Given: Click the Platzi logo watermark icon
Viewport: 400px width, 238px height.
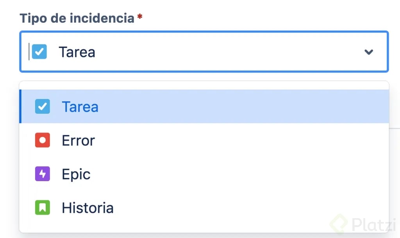Looking at the screenshot, I should tap(339, 224).
